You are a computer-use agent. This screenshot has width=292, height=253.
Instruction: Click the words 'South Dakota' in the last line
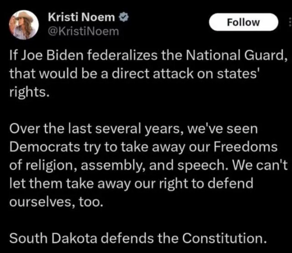[x=53, y=238]
